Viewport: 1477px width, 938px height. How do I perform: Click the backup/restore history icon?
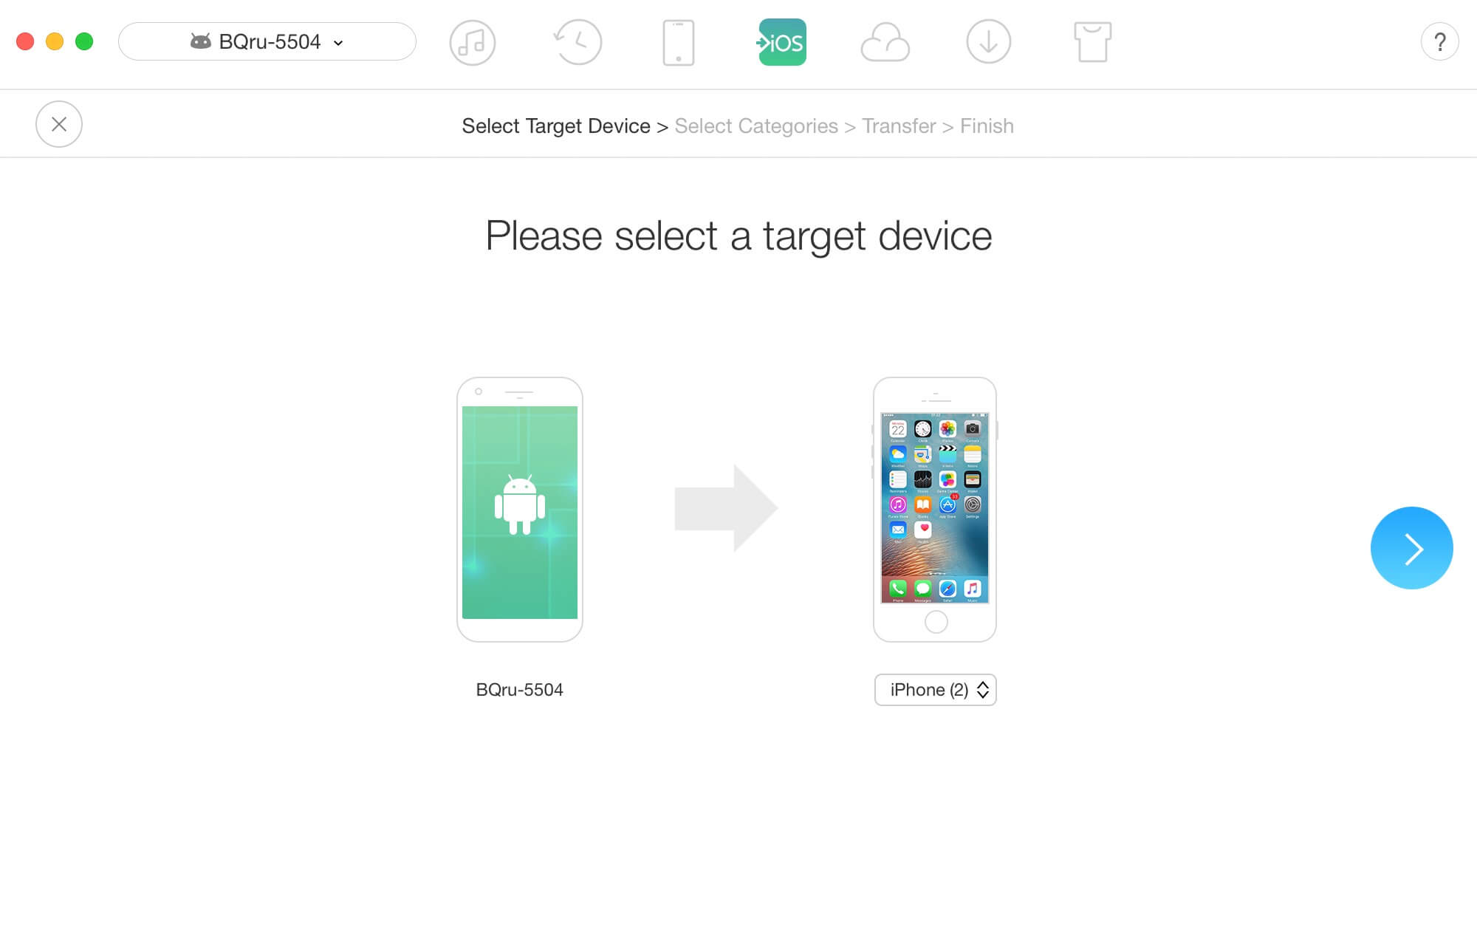(x=576, y=42)
